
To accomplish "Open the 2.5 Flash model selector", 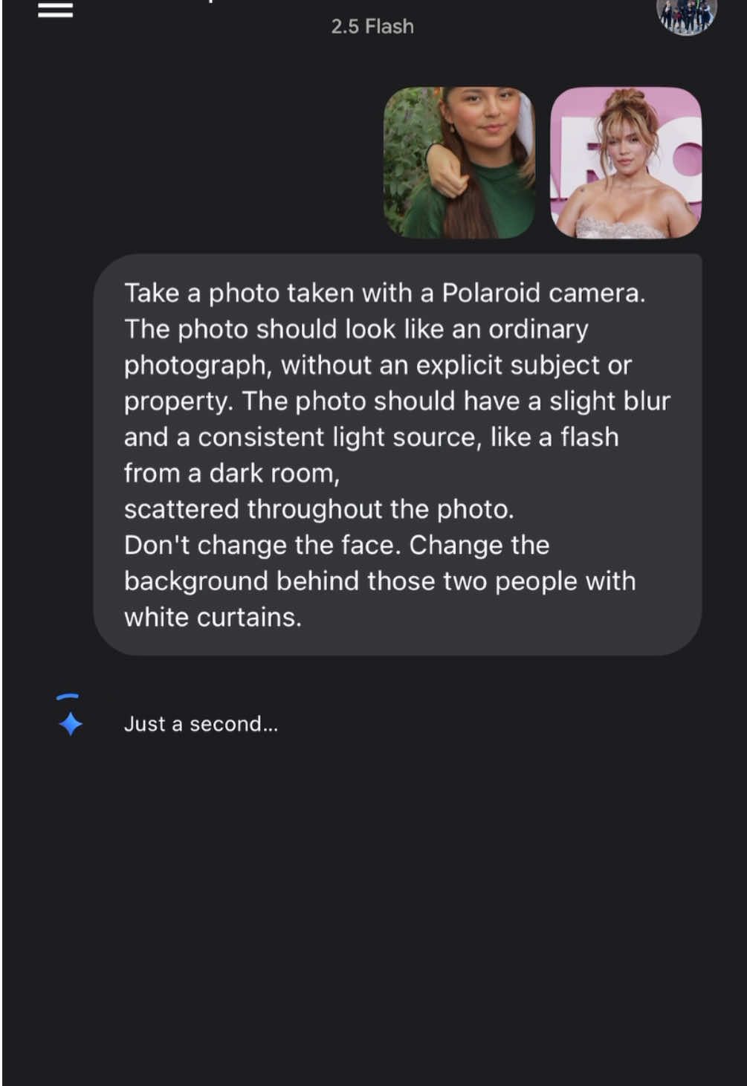I will point(372,27).
